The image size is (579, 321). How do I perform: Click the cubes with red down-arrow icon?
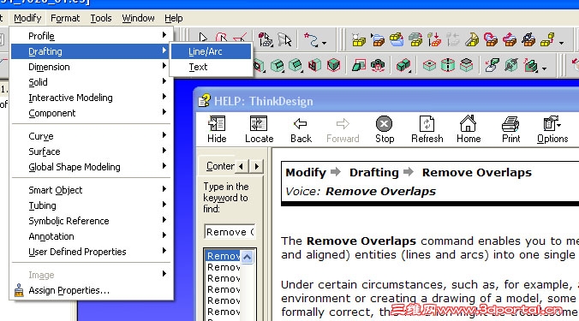[434, 39]
